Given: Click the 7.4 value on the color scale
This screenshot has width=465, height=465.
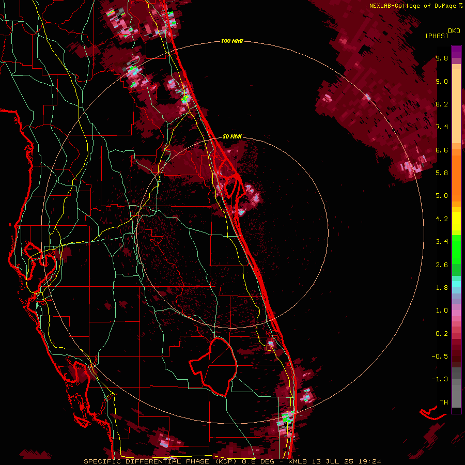Looking at the screenshot, I should point(442,127).
